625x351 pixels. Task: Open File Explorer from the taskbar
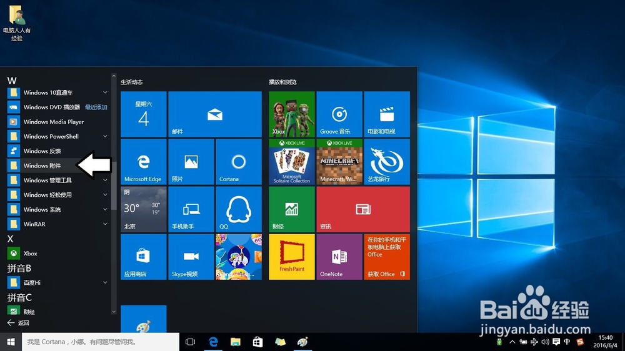tap(236, 342)
